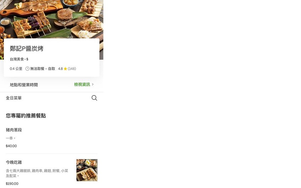The height and width of the screenshot is (188, 301).
Task: Click the $40.00 price of 豬肉蔥段
Action: tap(11, 146)
